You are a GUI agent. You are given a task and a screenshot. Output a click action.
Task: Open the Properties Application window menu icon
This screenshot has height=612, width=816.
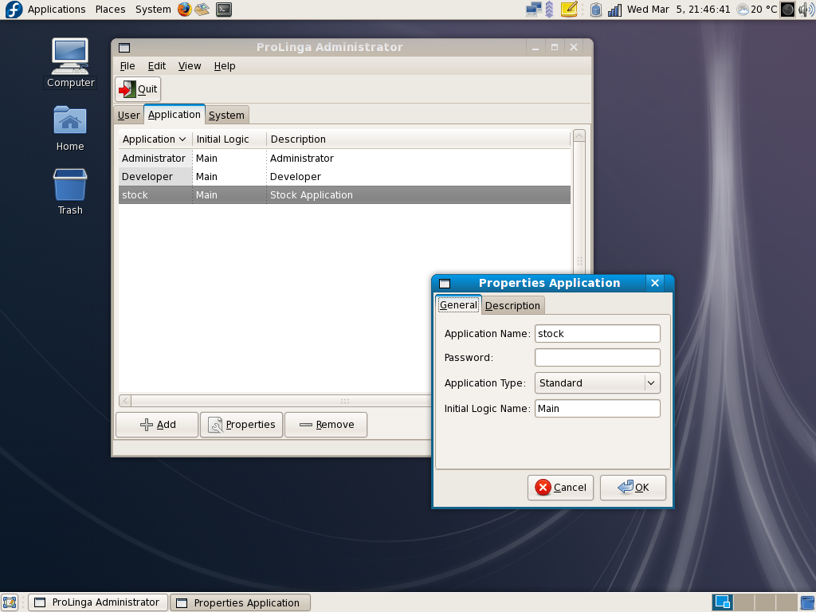[445, 284]
